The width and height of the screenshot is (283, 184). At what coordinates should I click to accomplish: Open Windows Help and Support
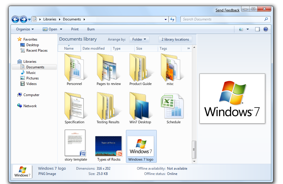(x=266, y=29)
